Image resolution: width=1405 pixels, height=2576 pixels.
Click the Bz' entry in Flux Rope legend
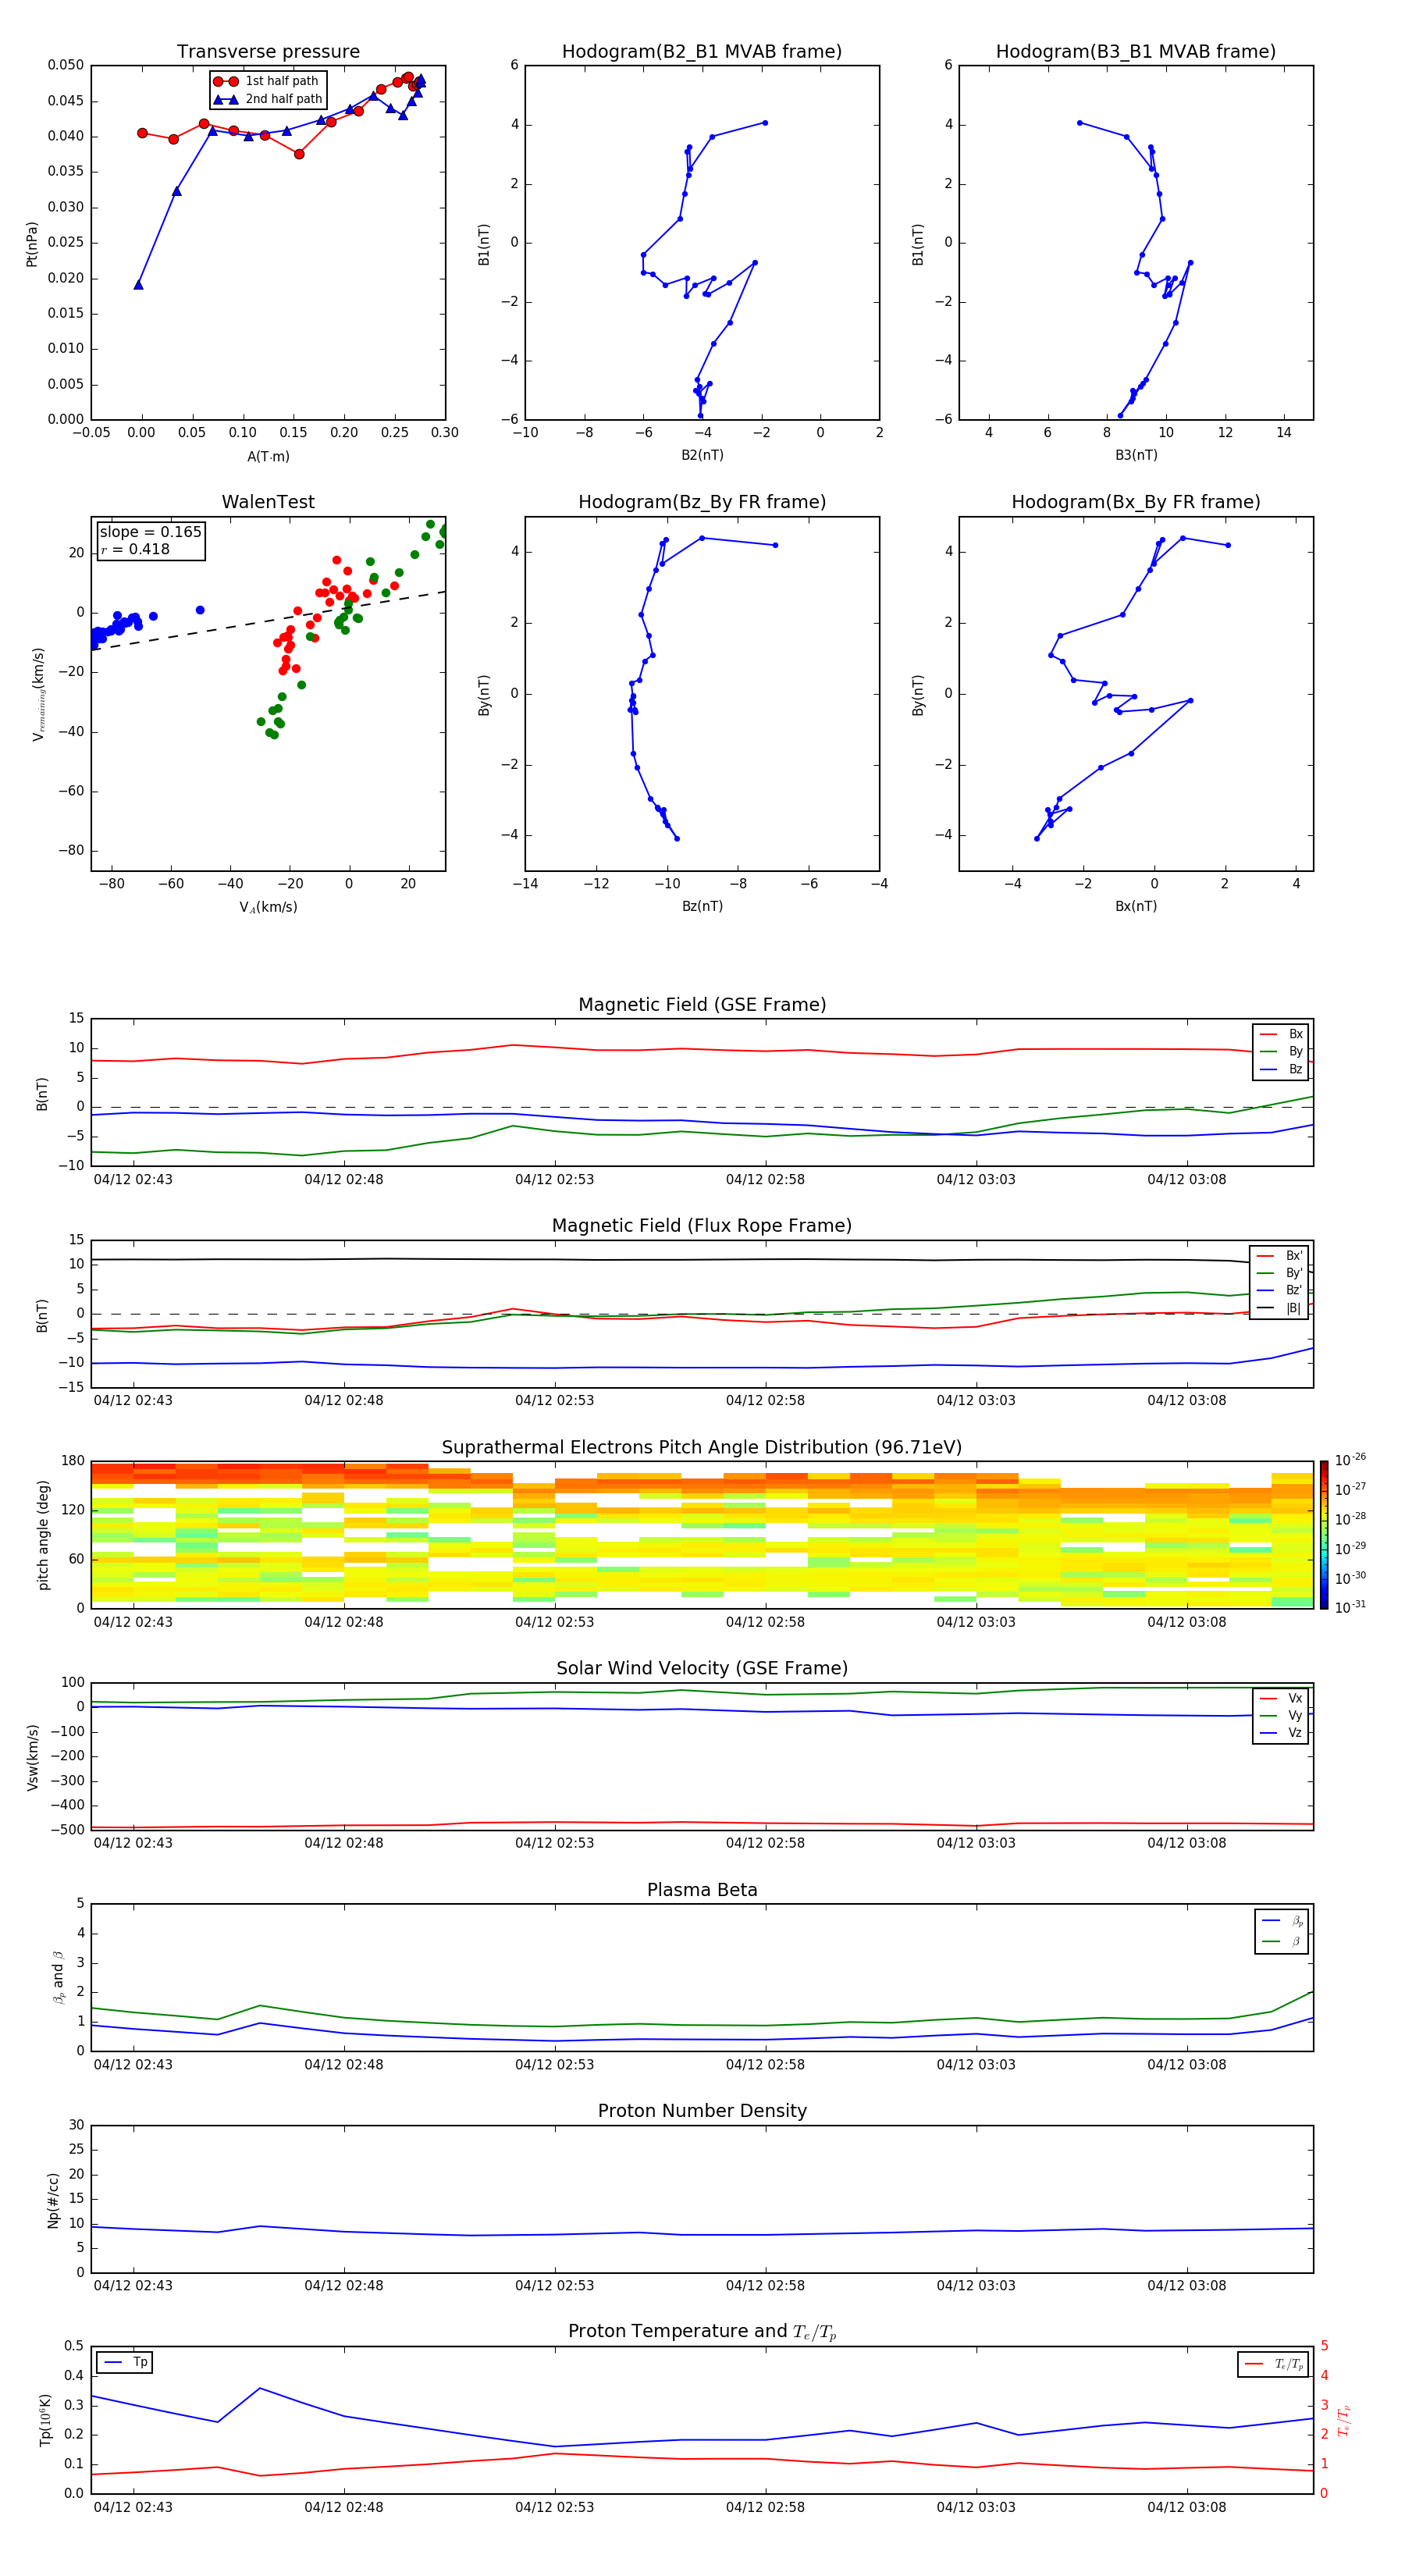coord(1279,1290)
